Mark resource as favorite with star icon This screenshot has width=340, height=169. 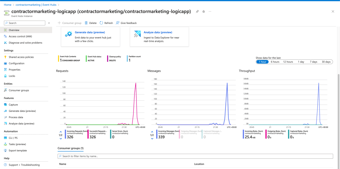pyautogui.click(x=204, y=12)
